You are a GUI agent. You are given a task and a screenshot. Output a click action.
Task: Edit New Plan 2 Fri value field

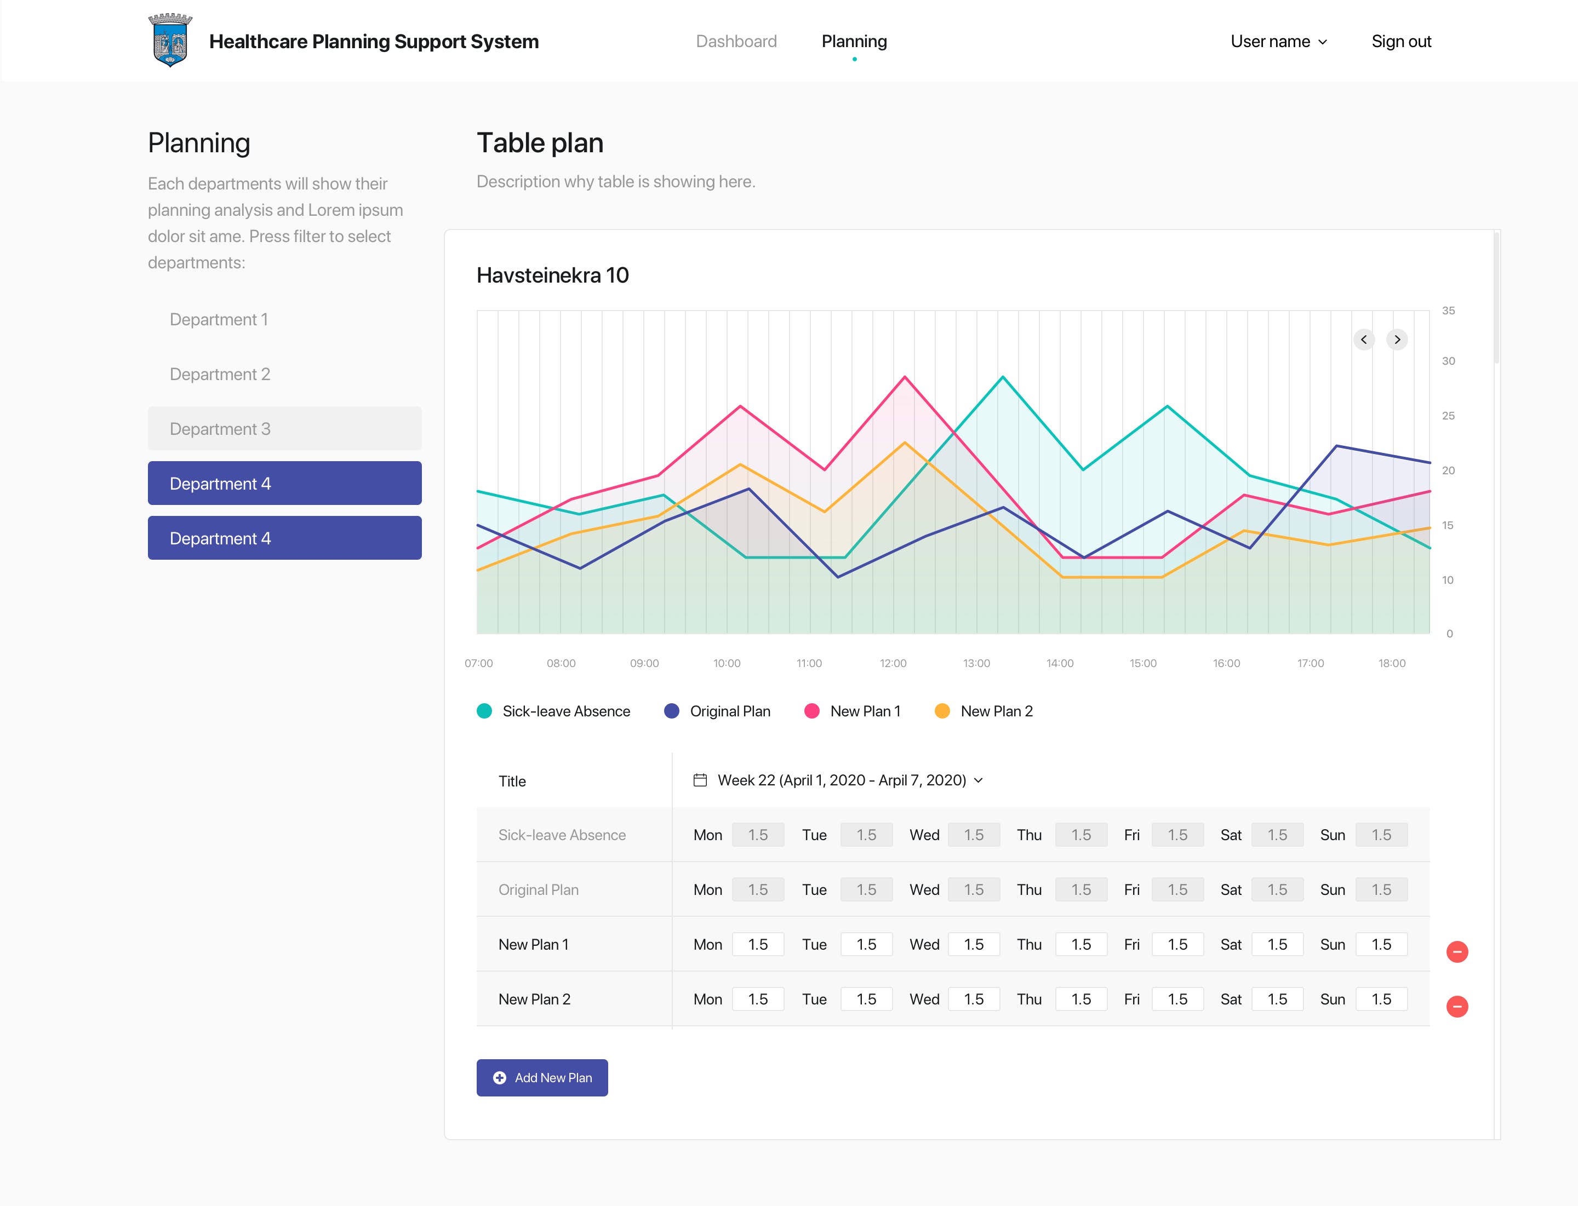click(1177, 1000)
